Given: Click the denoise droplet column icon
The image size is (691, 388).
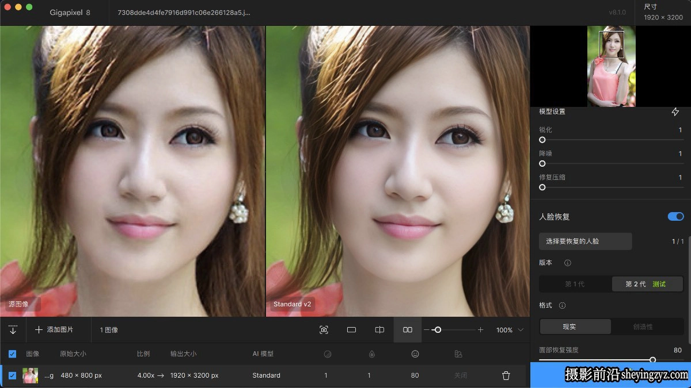Looking at the screenshot, I should click(x=371, y=354).
